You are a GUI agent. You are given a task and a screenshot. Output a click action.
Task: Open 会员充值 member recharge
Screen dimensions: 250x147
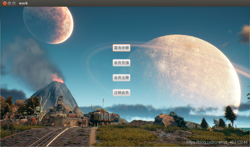point(122,63)
